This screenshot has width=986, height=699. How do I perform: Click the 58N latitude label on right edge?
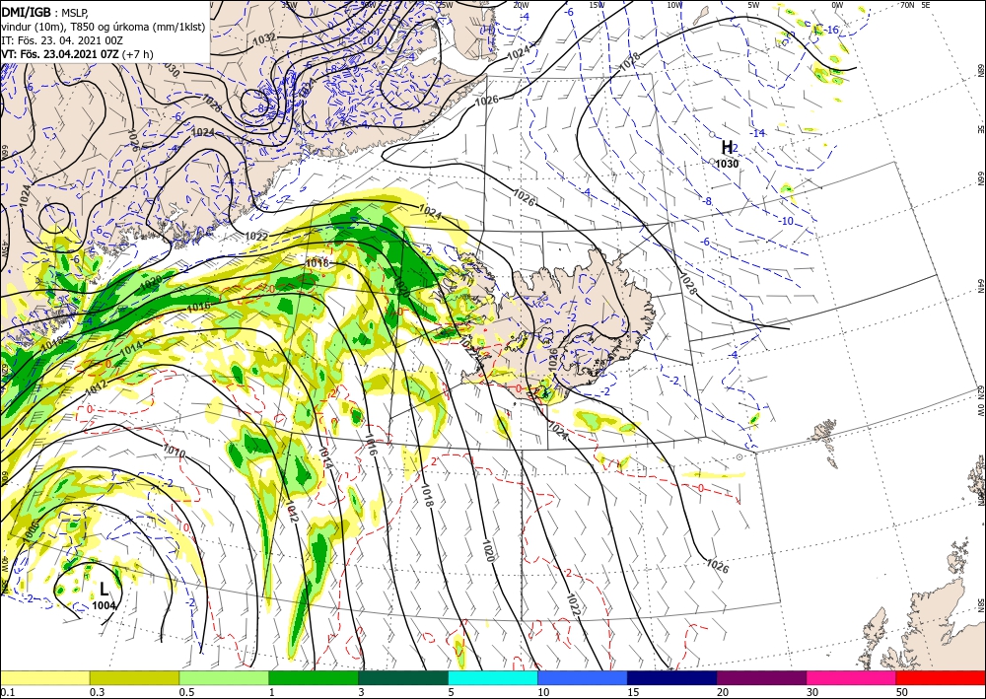pos(980,606)
